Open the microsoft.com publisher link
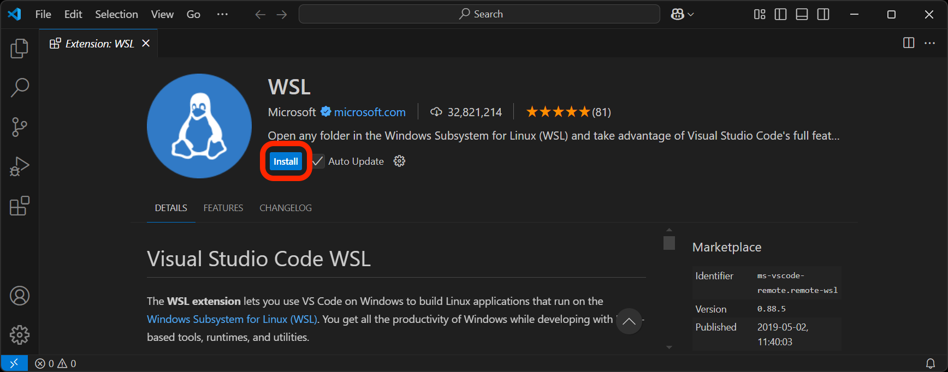Screen dimensions: 948x372 tap(370, 112)
